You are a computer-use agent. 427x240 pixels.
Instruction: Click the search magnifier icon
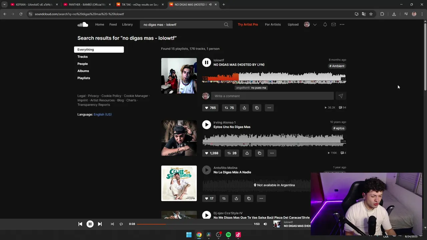(226, 24)
